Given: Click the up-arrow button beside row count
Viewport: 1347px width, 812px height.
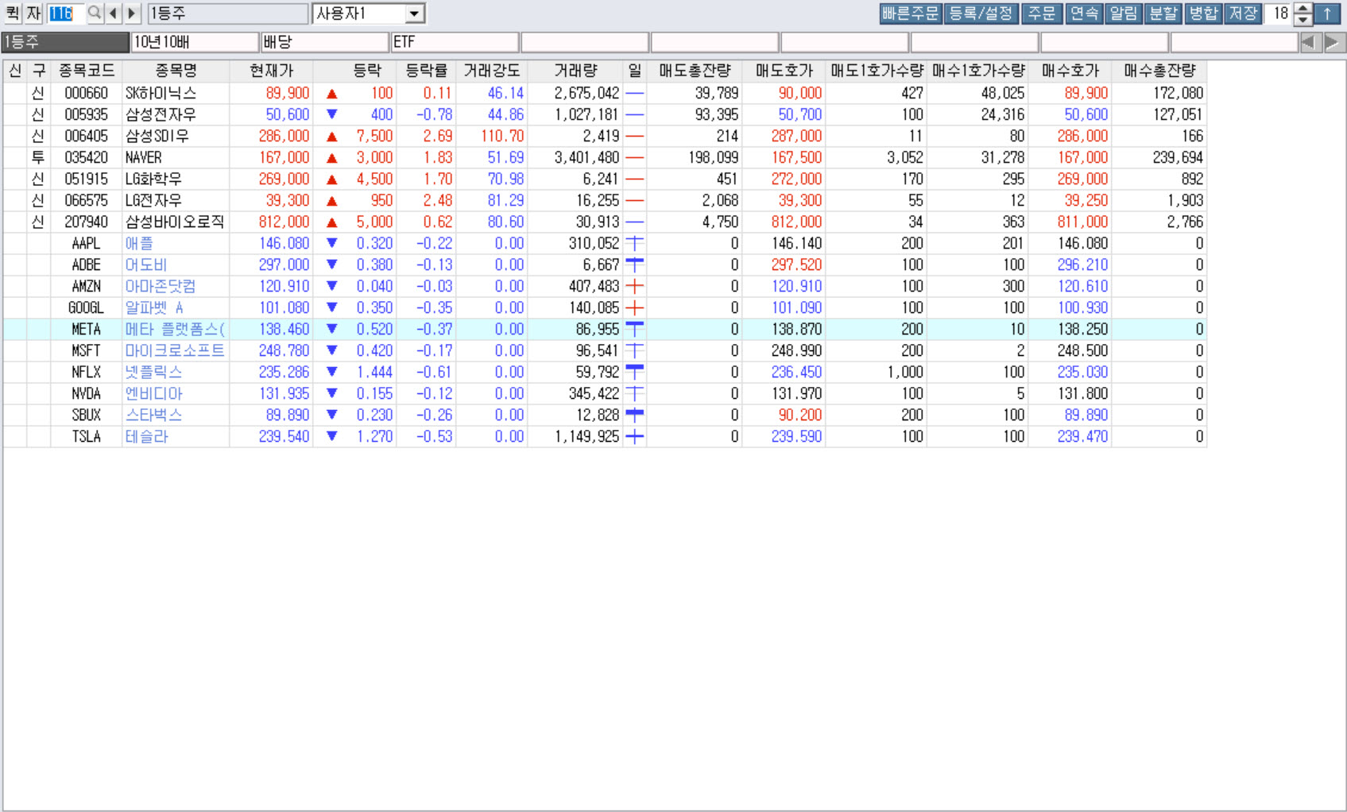Looking at the screenshot, I should pos(1327,14).
